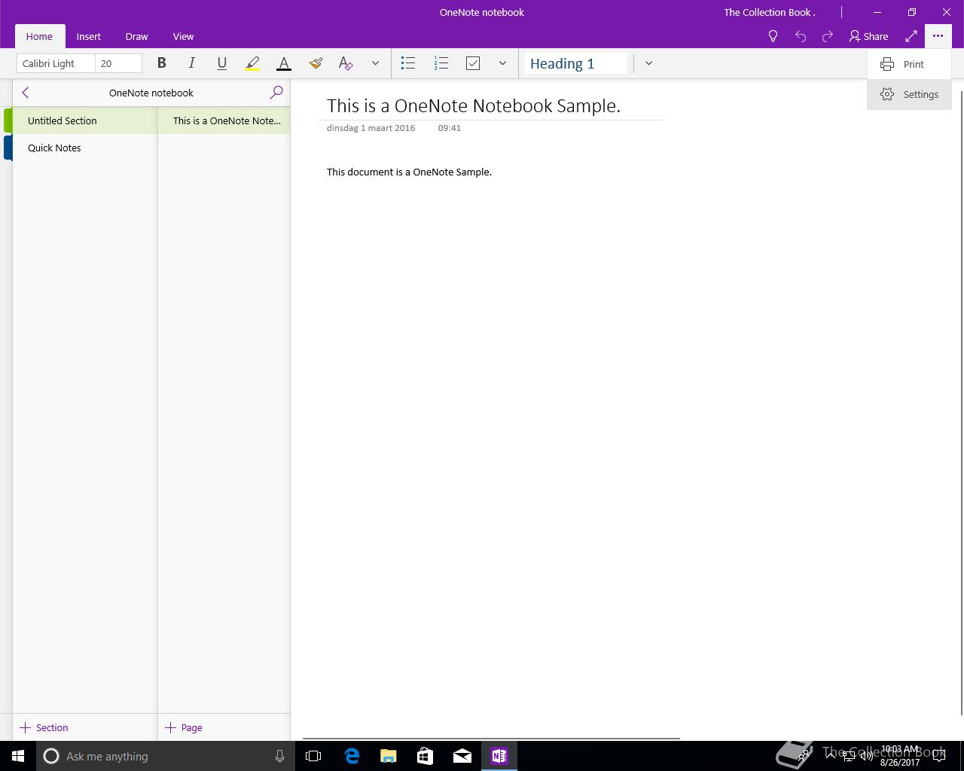Expand more font formatting options
This screenshot has width=964, height=771.
[x=375, y=63]
